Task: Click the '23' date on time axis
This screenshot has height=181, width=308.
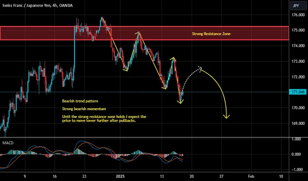Action: 84,176
